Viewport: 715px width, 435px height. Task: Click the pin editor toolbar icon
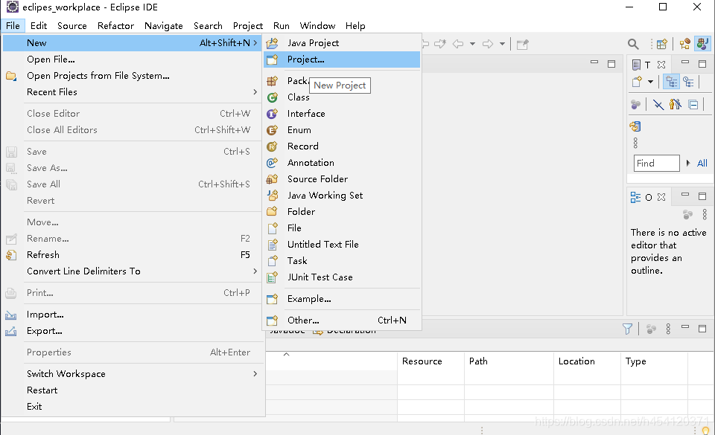coord(523,44)
